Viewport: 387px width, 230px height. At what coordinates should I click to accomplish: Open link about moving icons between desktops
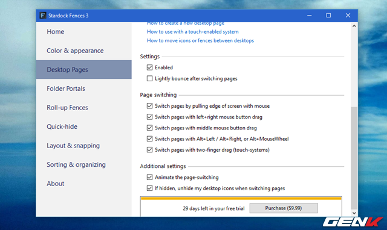(x=200, y=40)
